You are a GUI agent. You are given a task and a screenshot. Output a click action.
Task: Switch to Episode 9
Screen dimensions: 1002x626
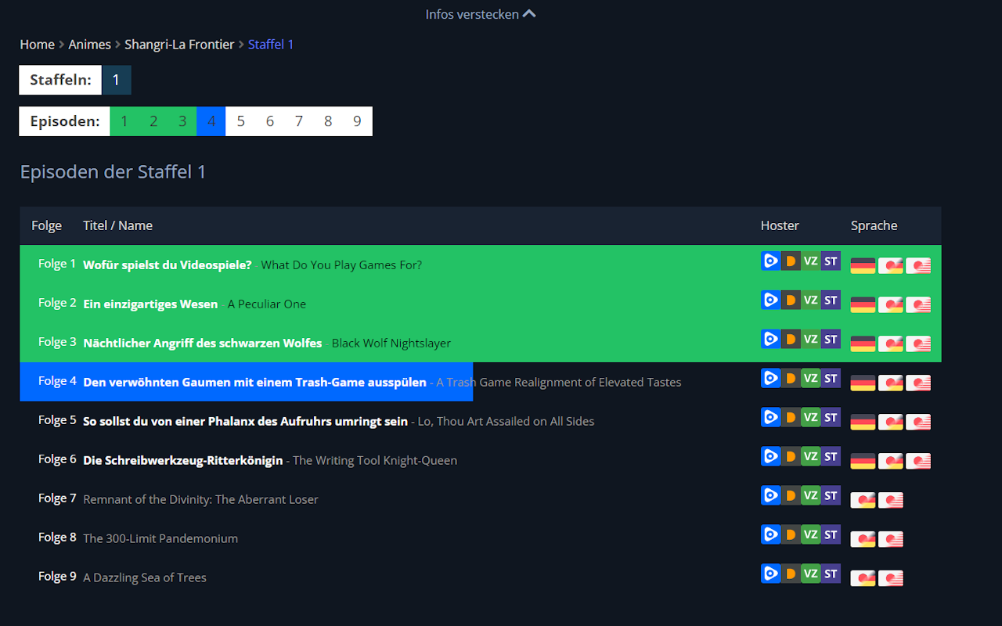pos(357,121)
